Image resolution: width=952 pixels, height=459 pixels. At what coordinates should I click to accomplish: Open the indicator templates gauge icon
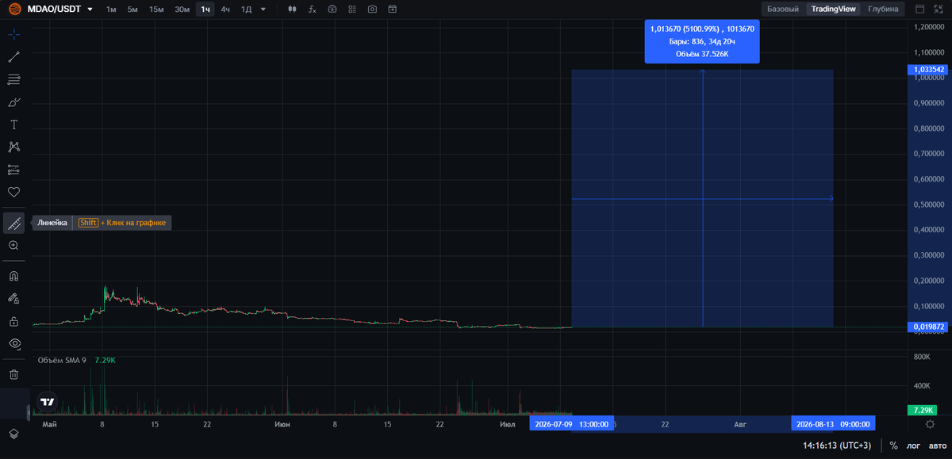tap(332, 10)
